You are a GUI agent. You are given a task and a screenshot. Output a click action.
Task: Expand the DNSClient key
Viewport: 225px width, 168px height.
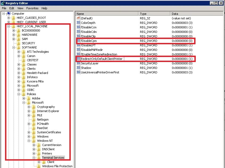coord(34,149)
